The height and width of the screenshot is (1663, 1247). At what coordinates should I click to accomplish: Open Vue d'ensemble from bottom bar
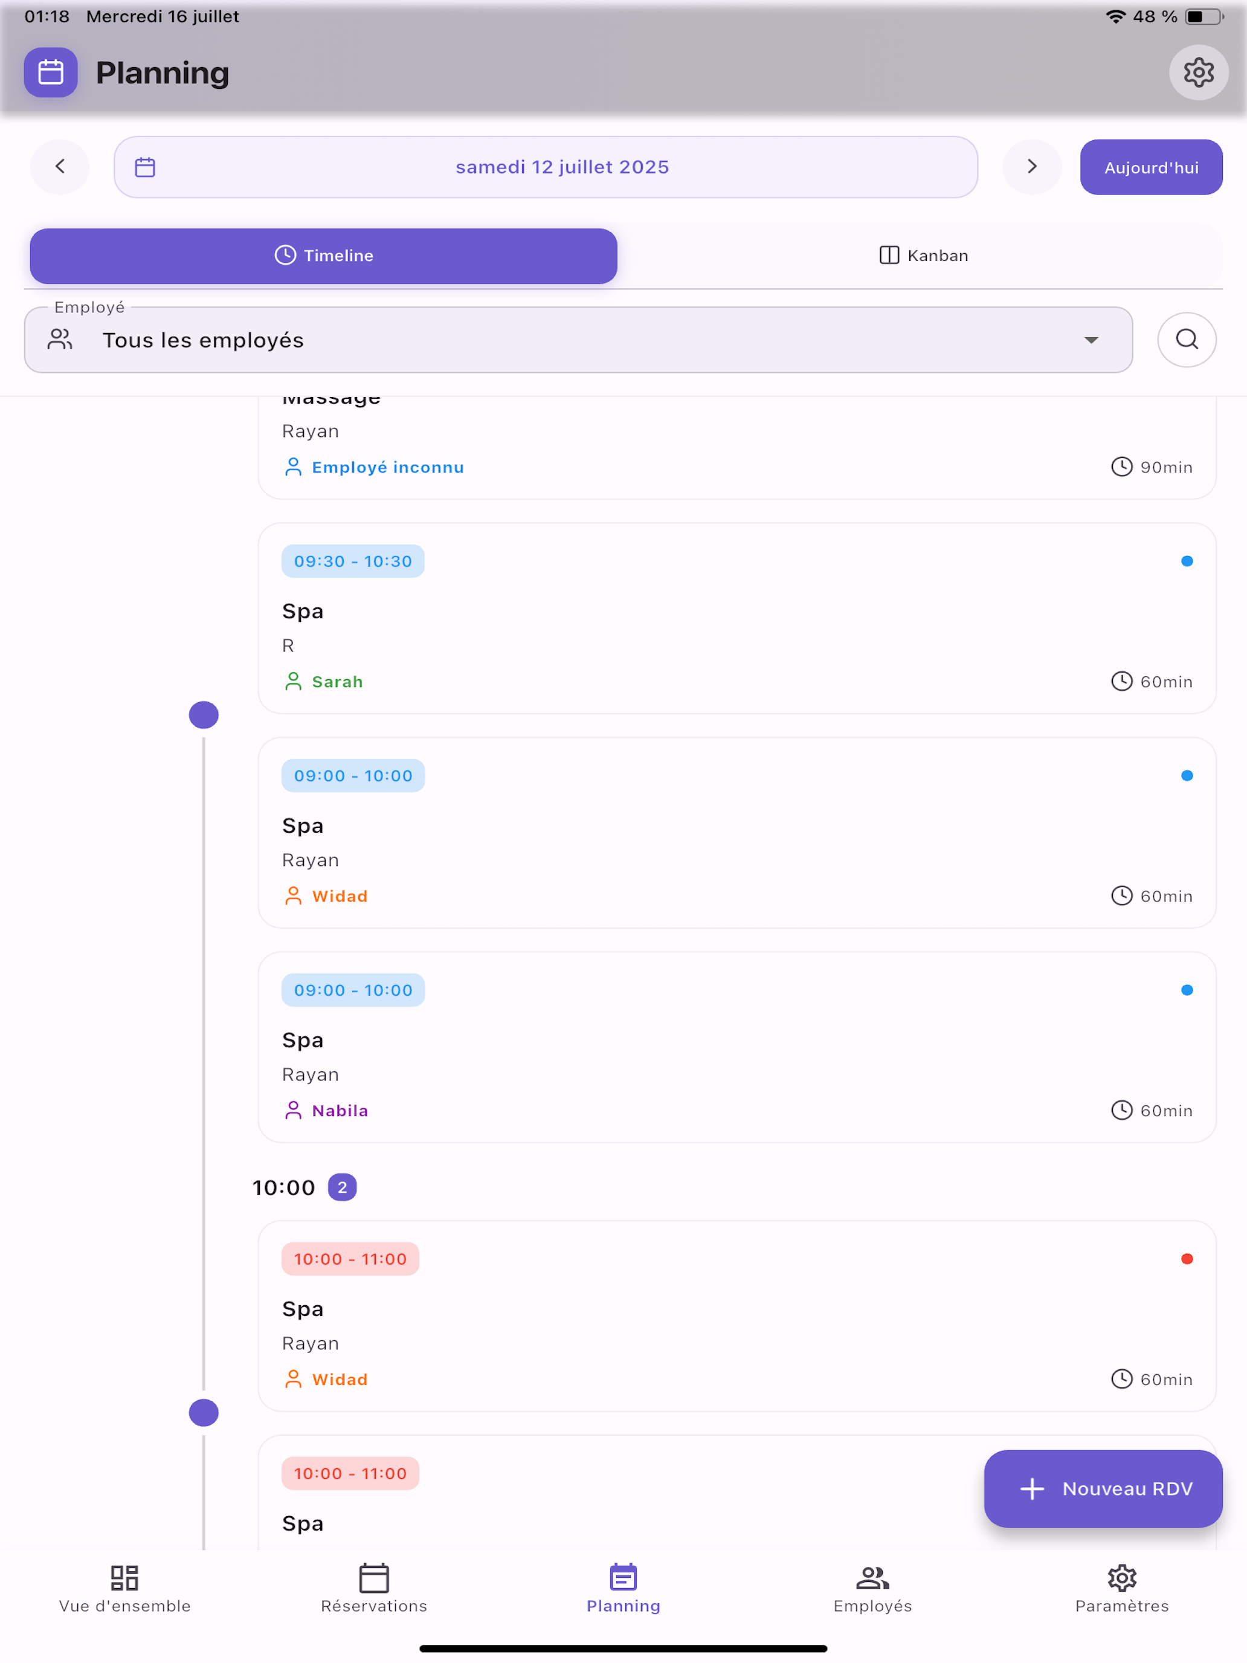coord(125,1589)
